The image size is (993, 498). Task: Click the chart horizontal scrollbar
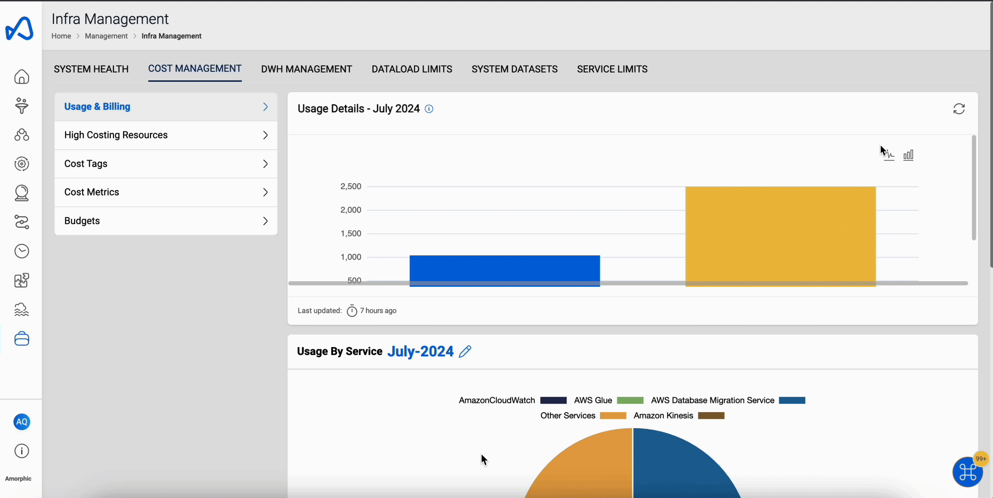628,283
